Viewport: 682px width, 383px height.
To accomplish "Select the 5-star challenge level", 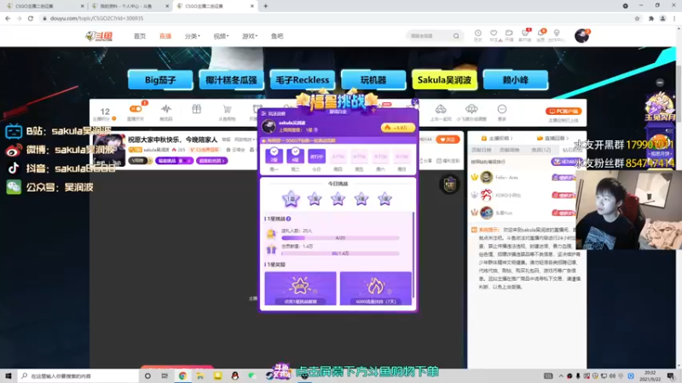I will tap(385, 199).
